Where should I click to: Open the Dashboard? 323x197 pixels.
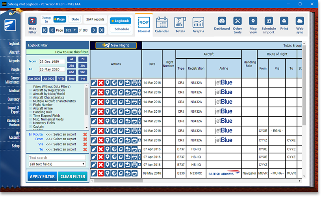click(x=222, y=24)
